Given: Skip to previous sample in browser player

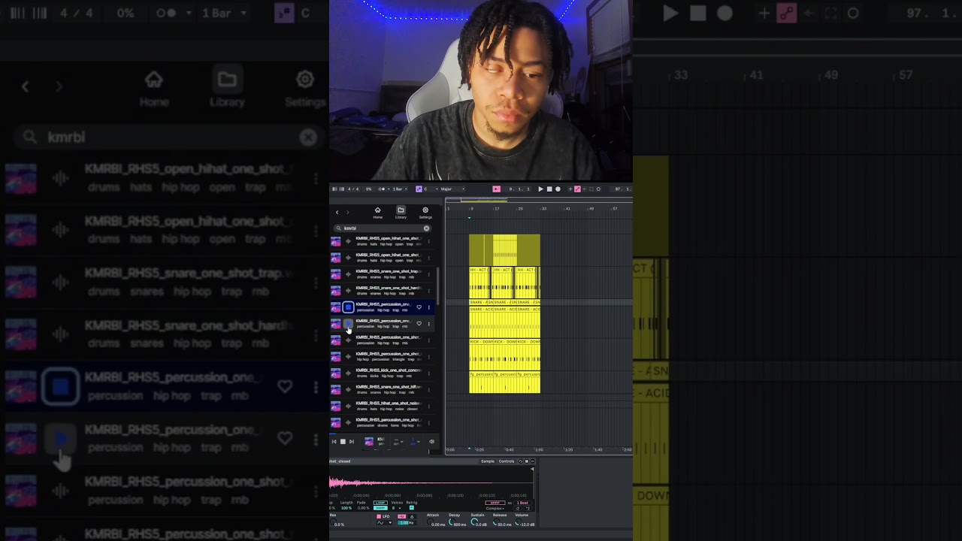Looking at the screenshot, I should pyautogui.click(x=334, y=442).
